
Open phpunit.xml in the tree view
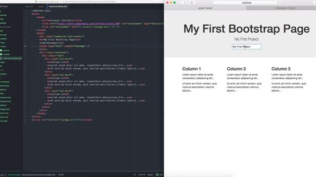[4, 113]
